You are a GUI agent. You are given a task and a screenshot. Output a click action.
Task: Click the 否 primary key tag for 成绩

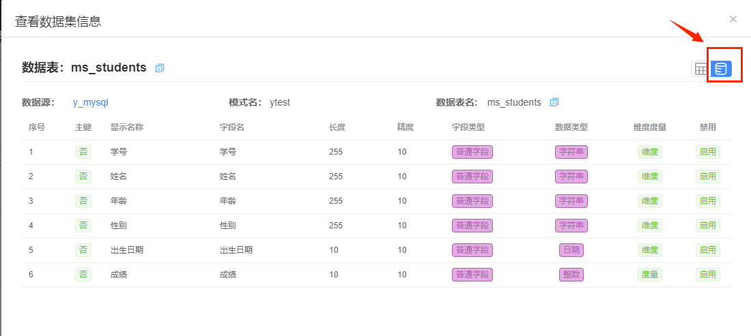pyautogui.click(x=83, y=275)
